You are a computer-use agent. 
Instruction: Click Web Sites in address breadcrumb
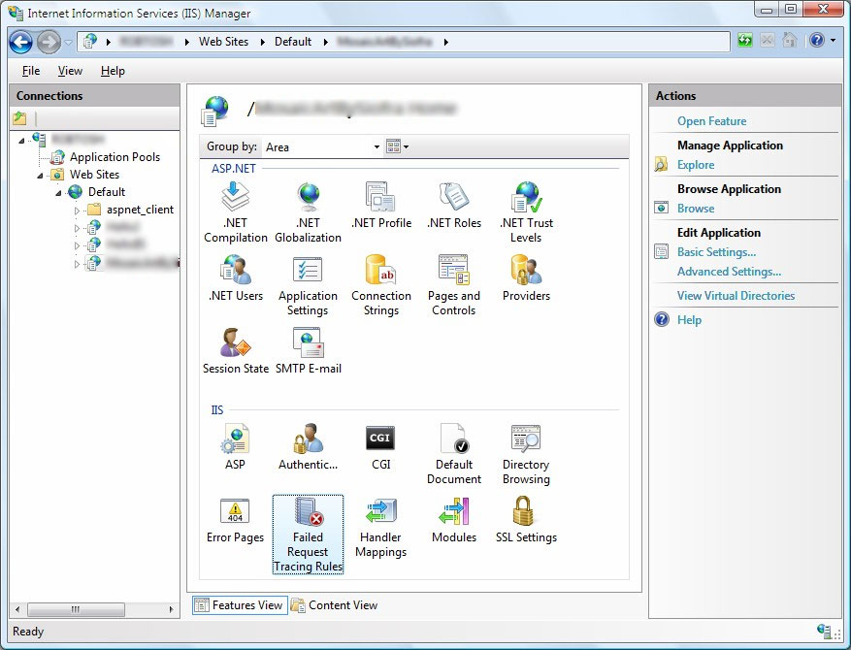(223, 42)
